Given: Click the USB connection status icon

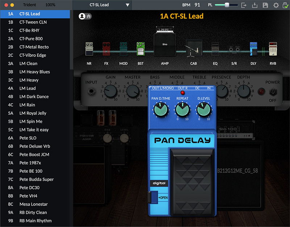Looking at the screenshot, I should click(285, 5).
